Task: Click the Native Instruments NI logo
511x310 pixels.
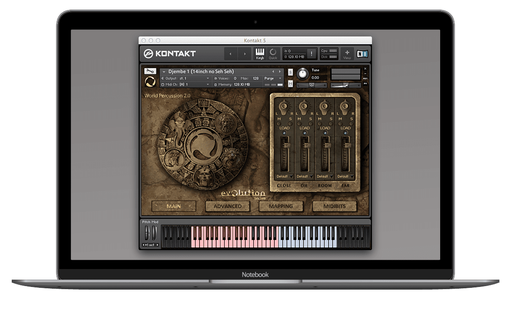Action: [362, 54]
